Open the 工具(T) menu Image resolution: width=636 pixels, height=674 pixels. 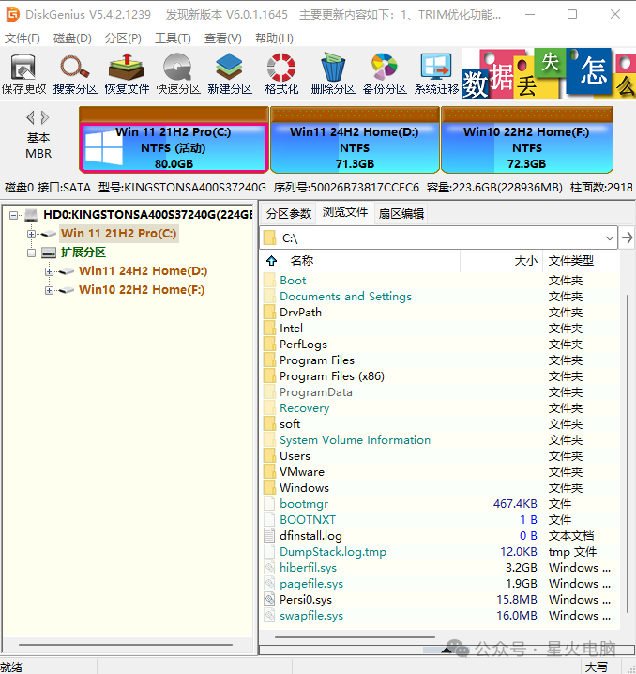(x=173, y=38)
